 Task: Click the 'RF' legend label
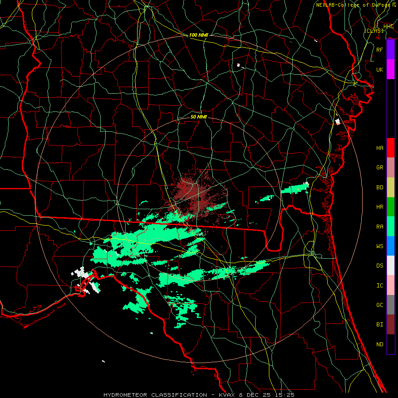coord(379,50)
